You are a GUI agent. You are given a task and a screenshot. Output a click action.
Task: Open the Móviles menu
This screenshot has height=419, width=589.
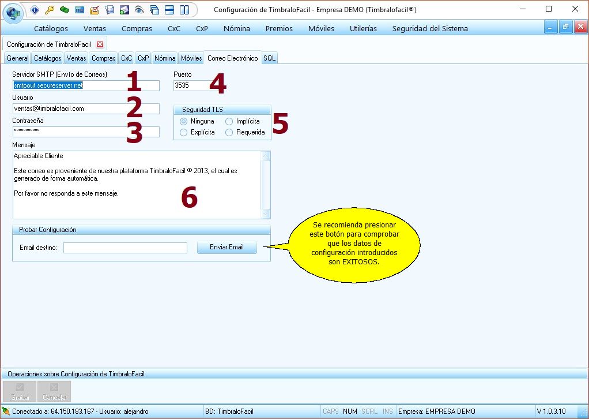[x=321, y=29]
